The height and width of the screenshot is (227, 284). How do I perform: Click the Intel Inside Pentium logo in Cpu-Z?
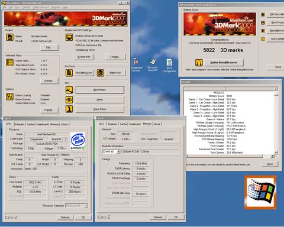[x=78, y=141]
